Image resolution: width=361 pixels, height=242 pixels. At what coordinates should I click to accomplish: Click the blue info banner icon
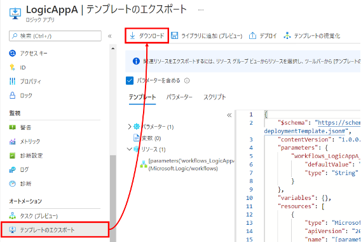click(x=136, y=61)
